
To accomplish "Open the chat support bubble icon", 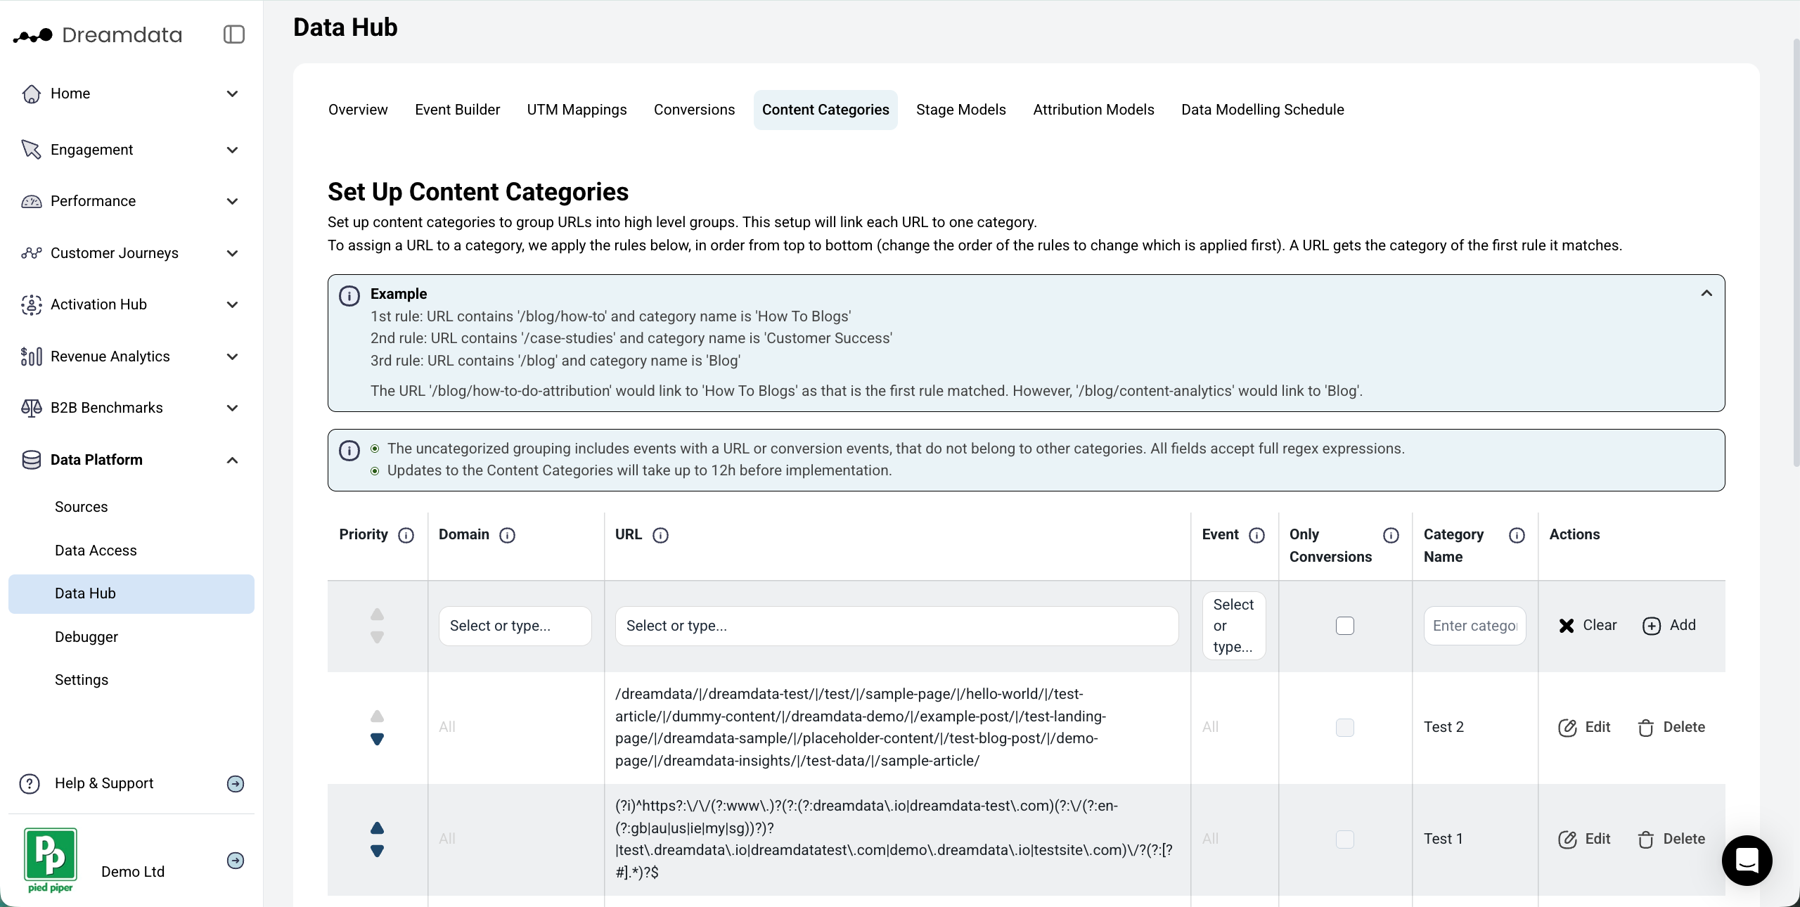I will pos(1747,860).
